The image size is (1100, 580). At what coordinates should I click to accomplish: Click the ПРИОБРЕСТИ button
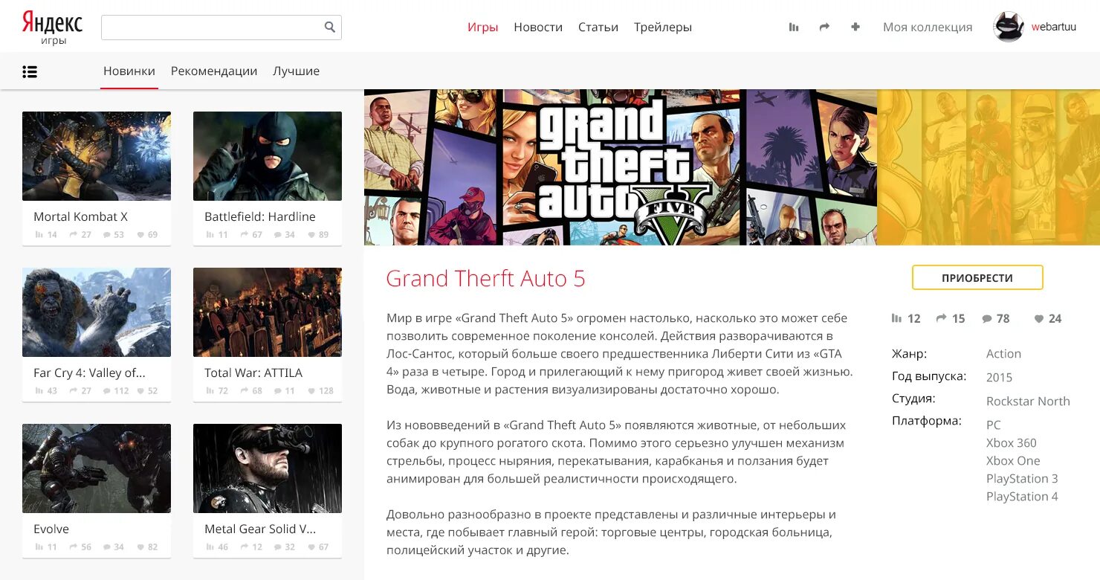click(x=977, y=277)
